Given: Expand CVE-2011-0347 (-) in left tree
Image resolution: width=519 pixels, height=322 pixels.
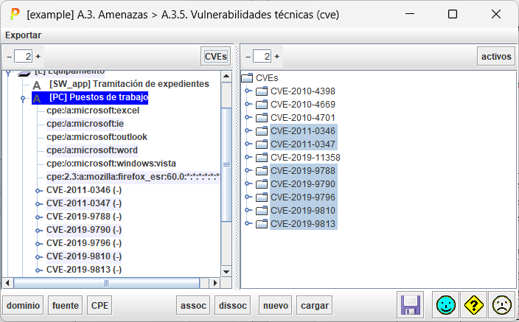Looking at the screenshot, I should click(x=38, y=204).
